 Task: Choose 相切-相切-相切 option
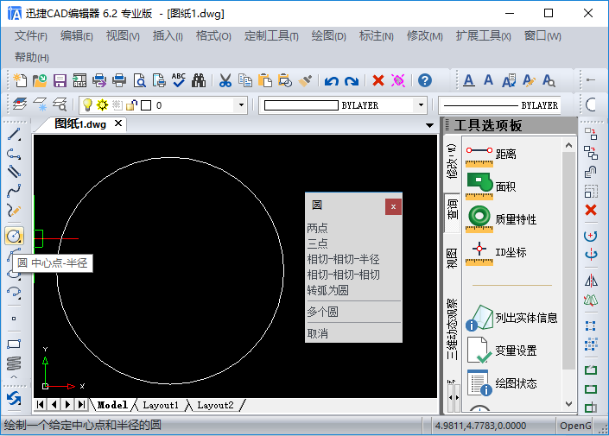(x=343, y=275)
